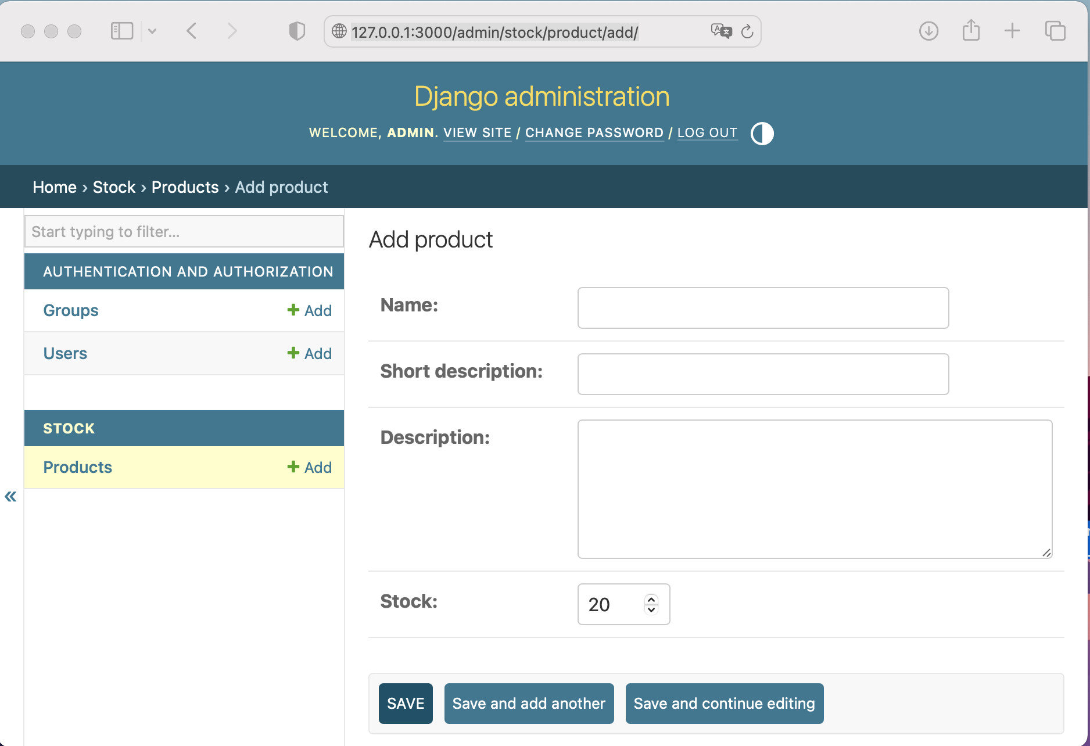Open a new tab with the plus icon

(1012, 31)
